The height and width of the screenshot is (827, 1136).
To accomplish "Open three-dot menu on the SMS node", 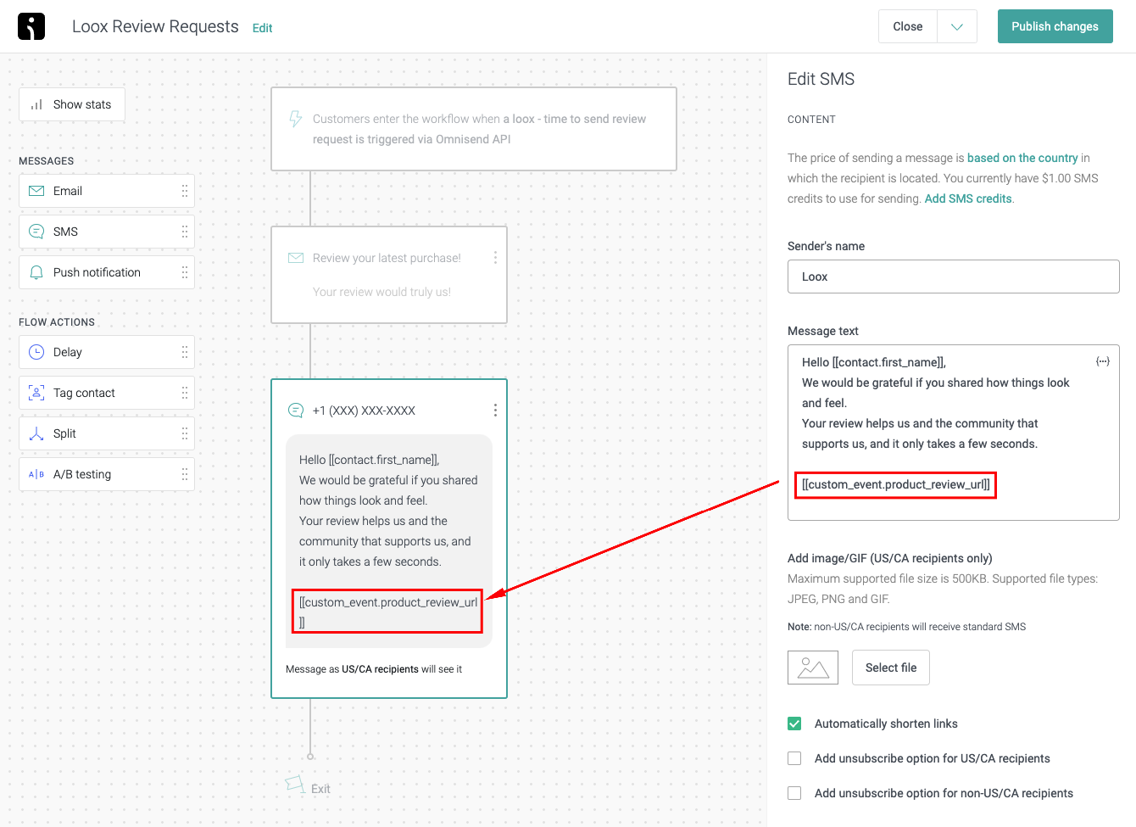I will tap(495, 410).
